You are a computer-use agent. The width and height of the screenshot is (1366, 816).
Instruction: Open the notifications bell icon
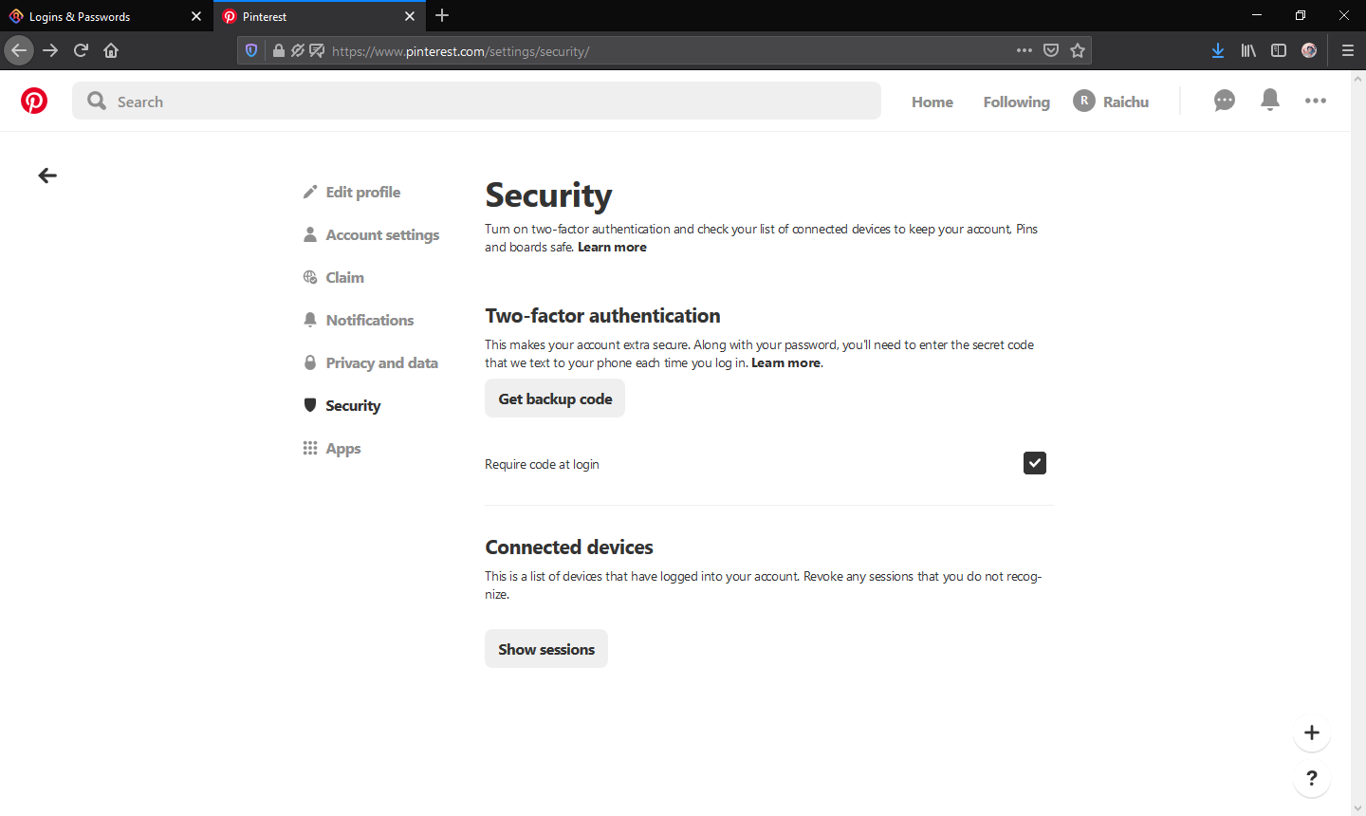pos(1270,100)
